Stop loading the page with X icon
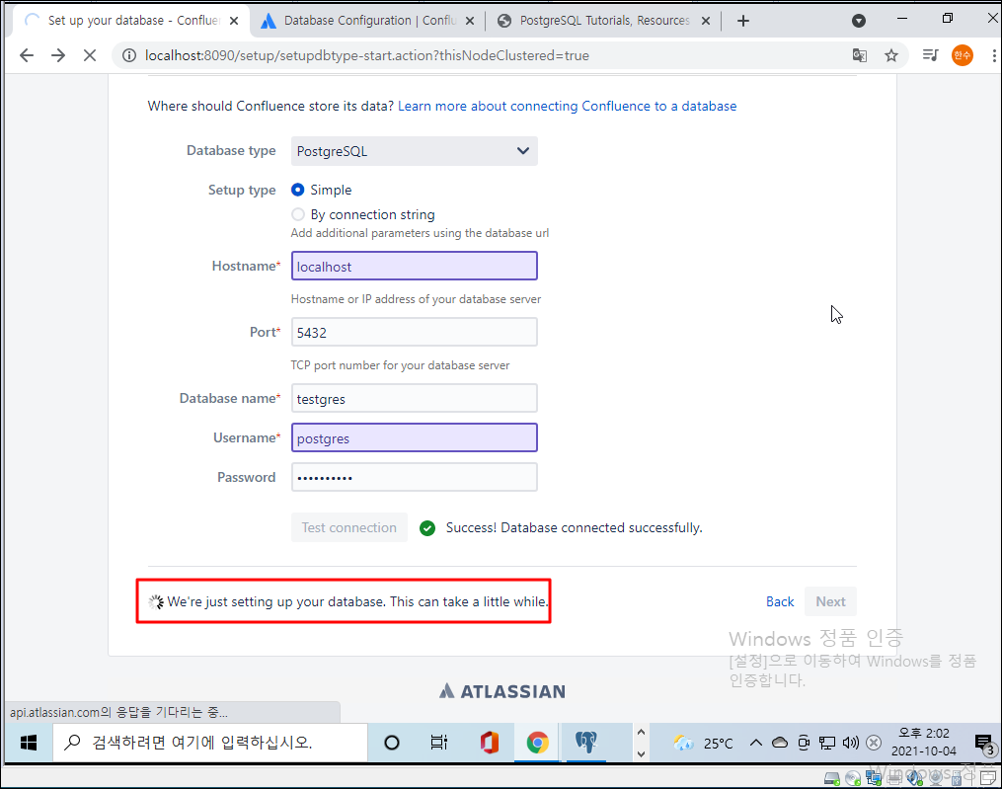This screenshot has height=789, width=1002. pyautogui.click(x=90, y=55)
